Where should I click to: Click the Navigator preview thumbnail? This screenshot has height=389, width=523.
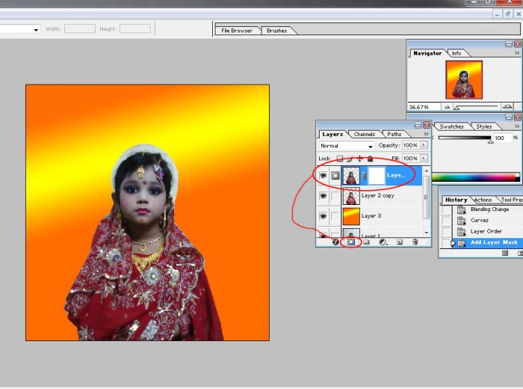tap(464, 80)
